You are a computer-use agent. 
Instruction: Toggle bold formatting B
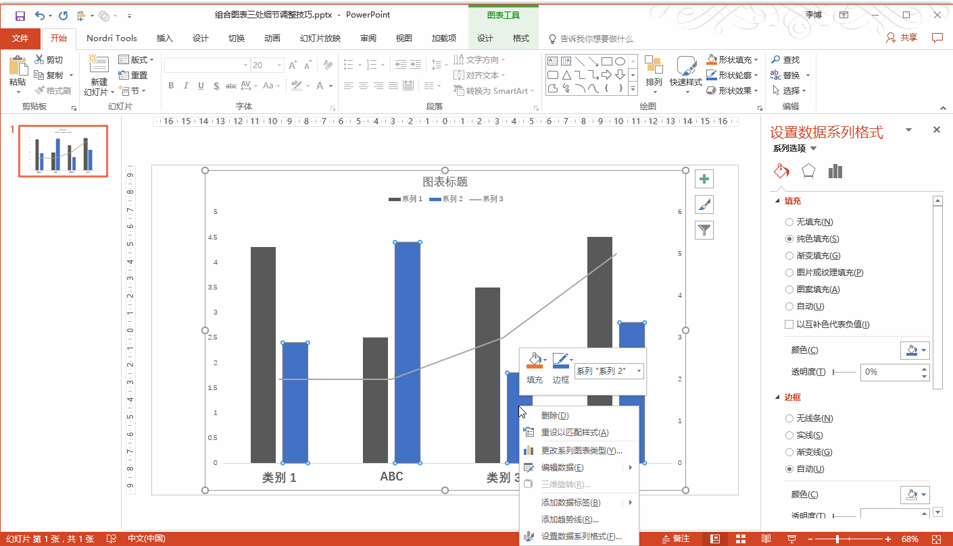(x=171, y=86)
